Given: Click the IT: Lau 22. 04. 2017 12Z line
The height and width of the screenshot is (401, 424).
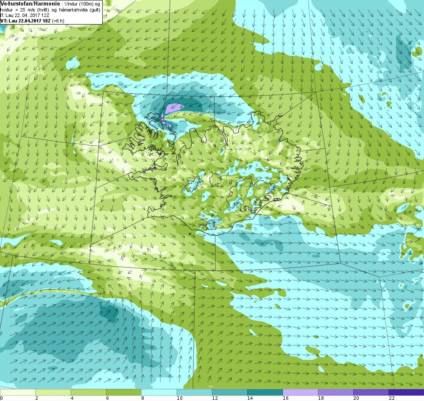Looking at the screenshot, I should pyautogui.click(x=25, y=15).
